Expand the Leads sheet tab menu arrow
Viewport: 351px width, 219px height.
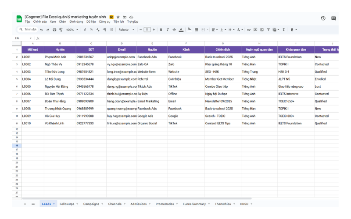point(54,204)
